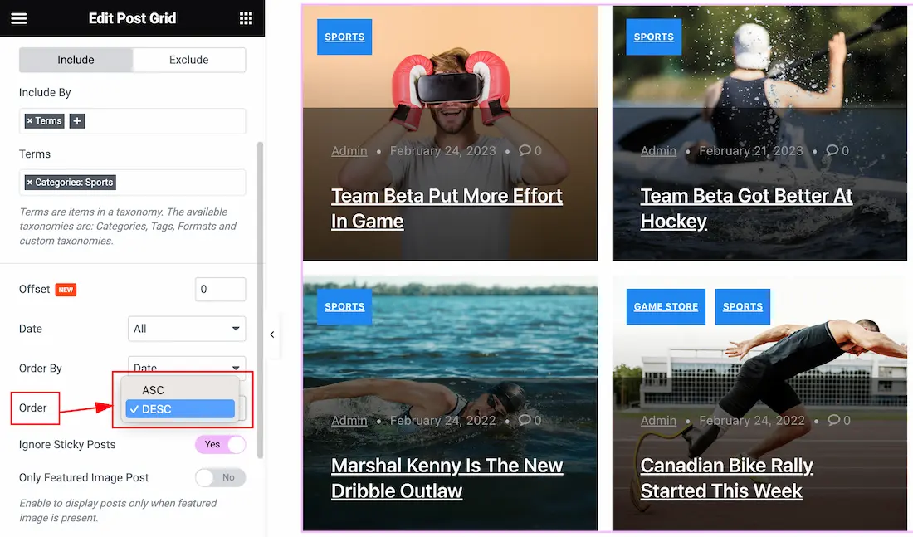
Task: Open the hamburger menu in panel header
Action: coord(18,18)
